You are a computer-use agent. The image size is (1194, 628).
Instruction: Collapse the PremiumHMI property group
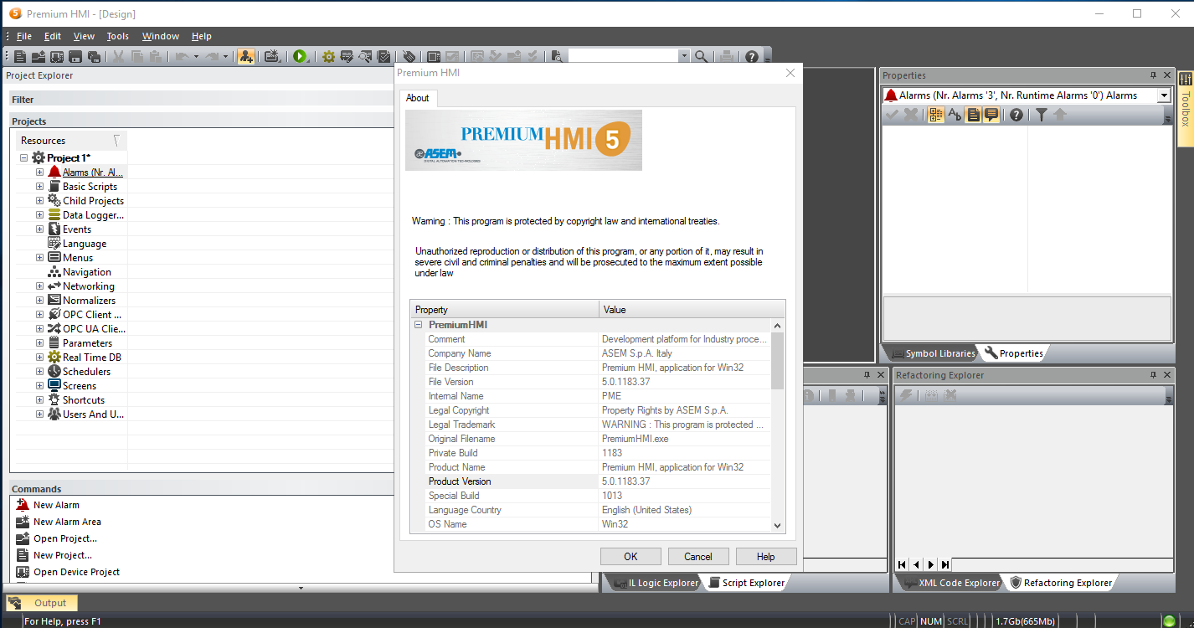[419, 325]
